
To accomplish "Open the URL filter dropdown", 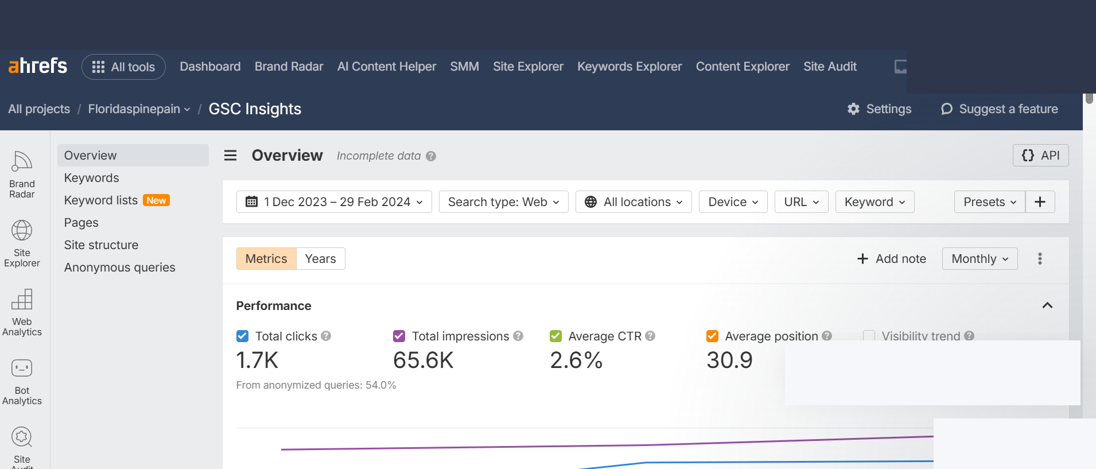I will tap(801, 202).
